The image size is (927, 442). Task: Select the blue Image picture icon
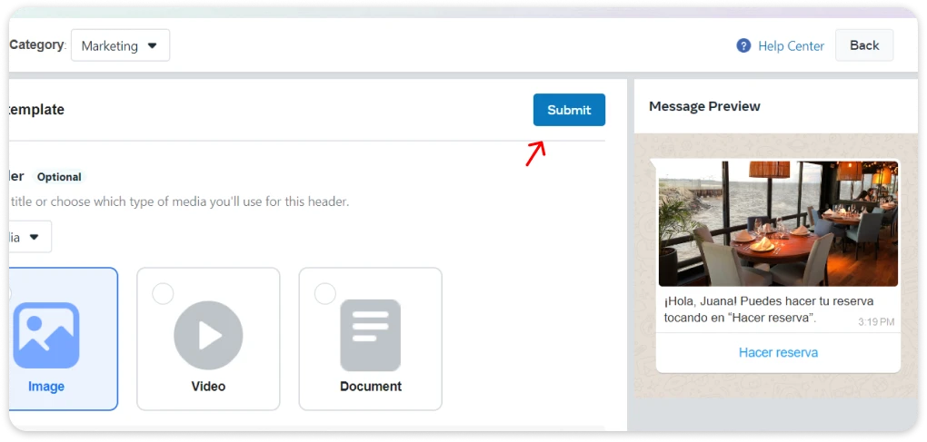point(46,335)
